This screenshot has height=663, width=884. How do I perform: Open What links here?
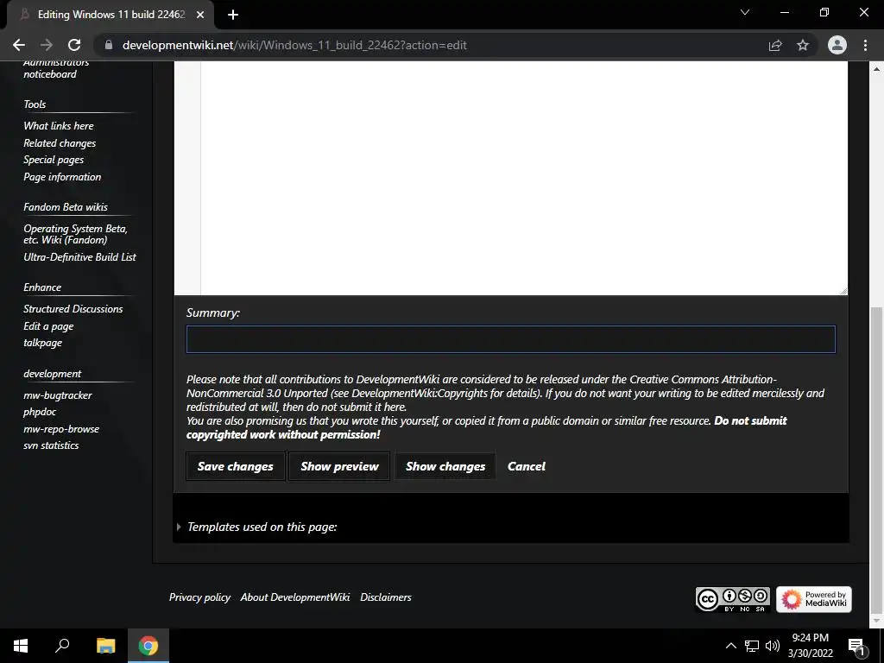59,126
